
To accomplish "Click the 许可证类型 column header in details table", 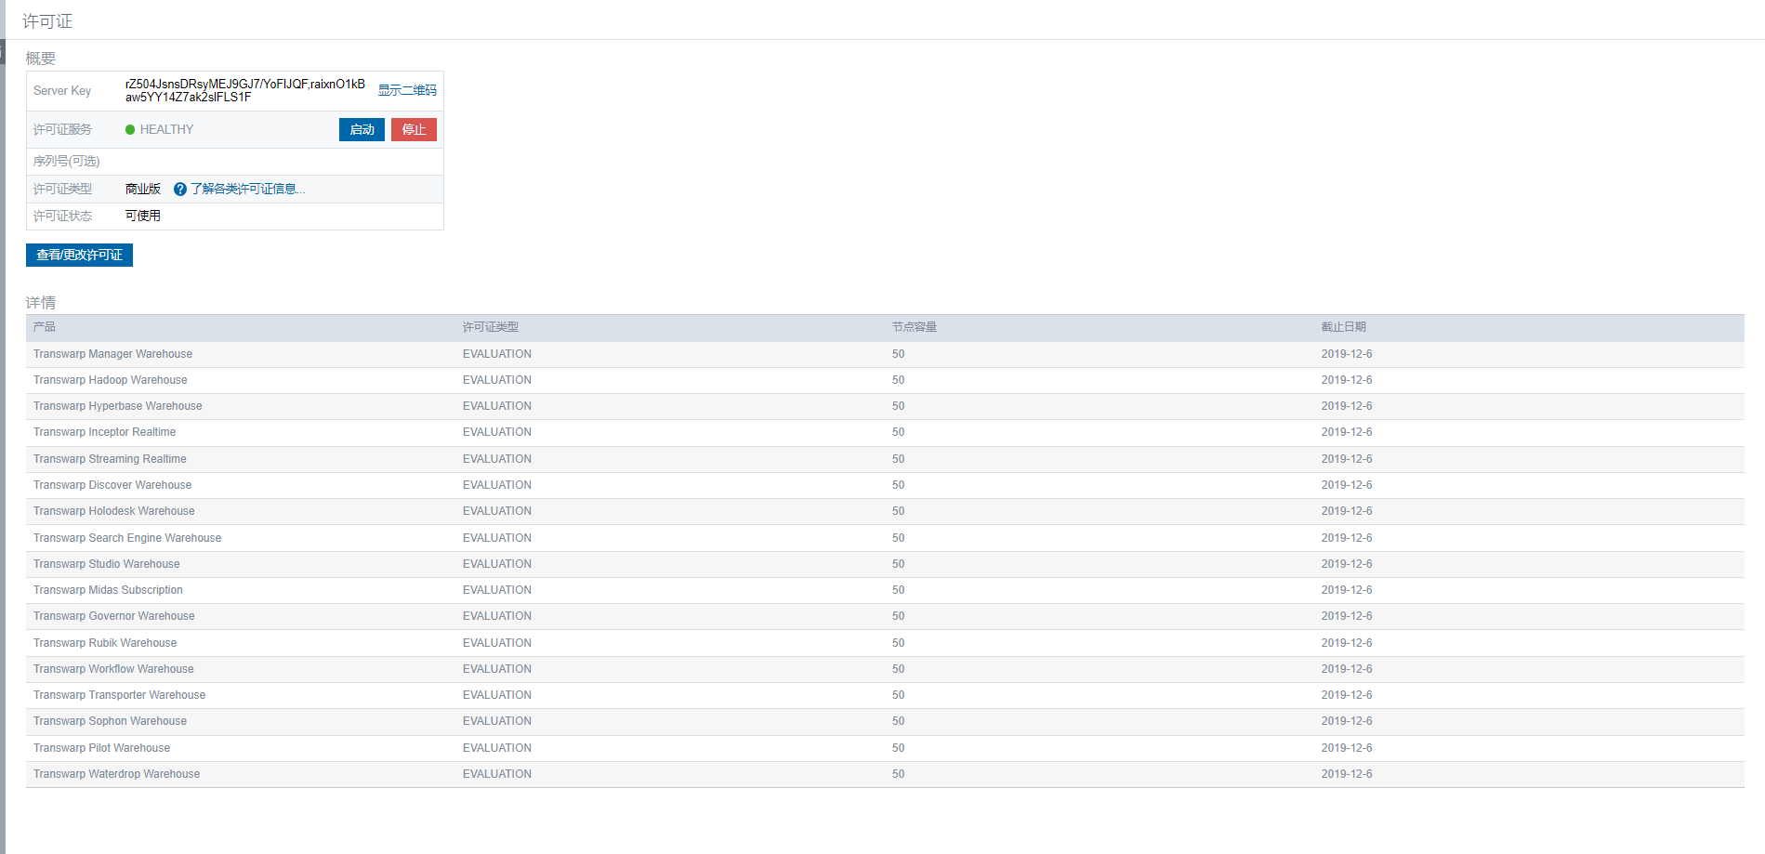I will (490, 327).
